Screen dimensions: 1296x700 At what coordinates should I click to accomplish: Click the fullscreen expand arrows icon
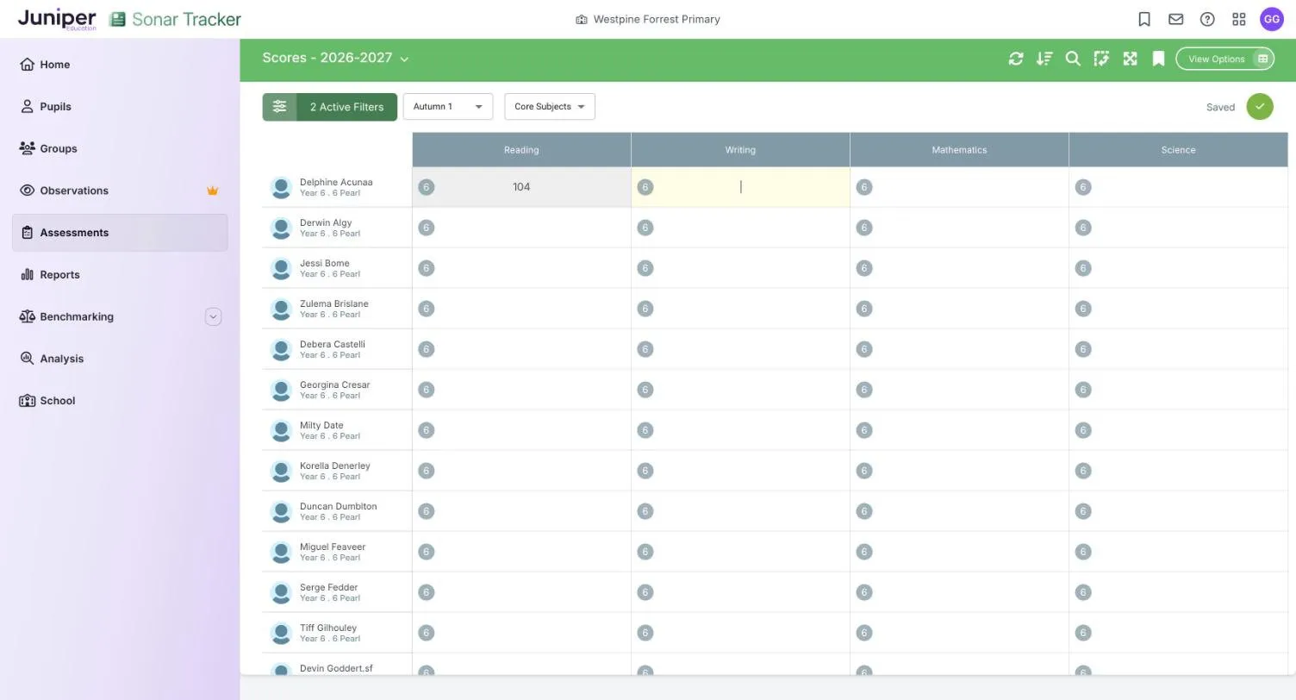pos(1130,59)
